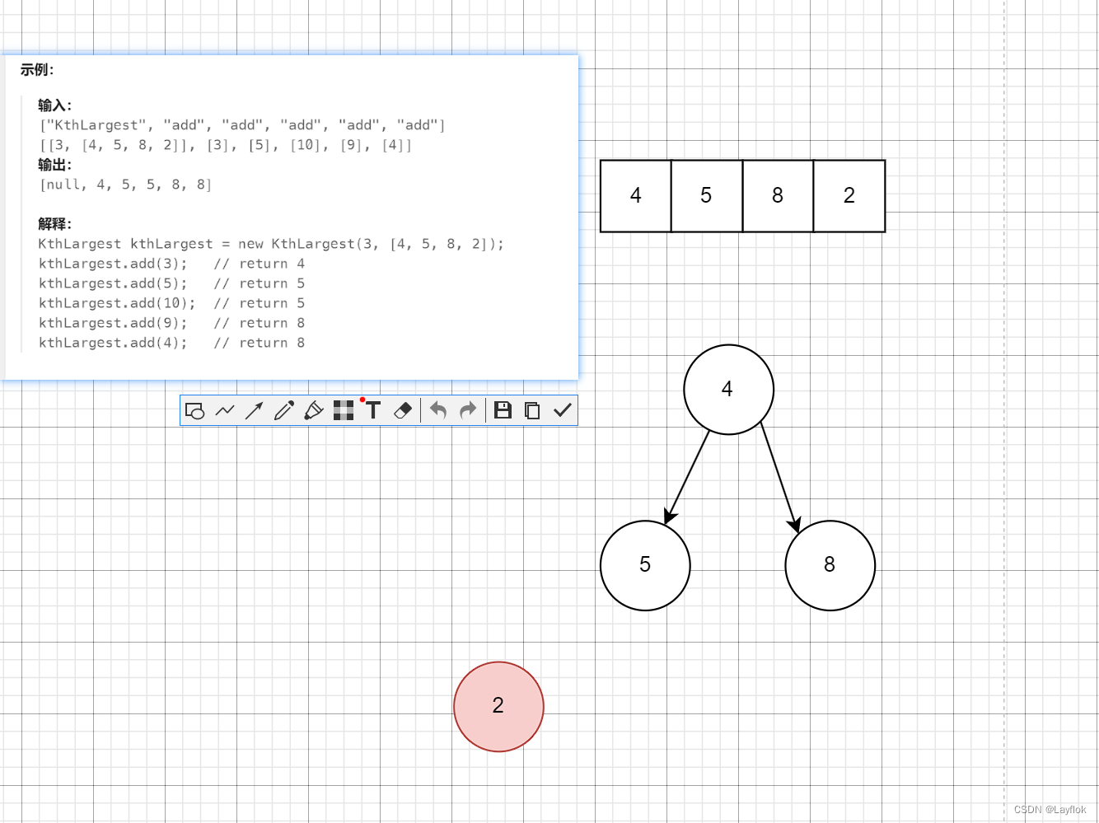The height and width of the screenshot is (823, 1099).
Task: Click the '解释:' label
Action: [54, 224]
